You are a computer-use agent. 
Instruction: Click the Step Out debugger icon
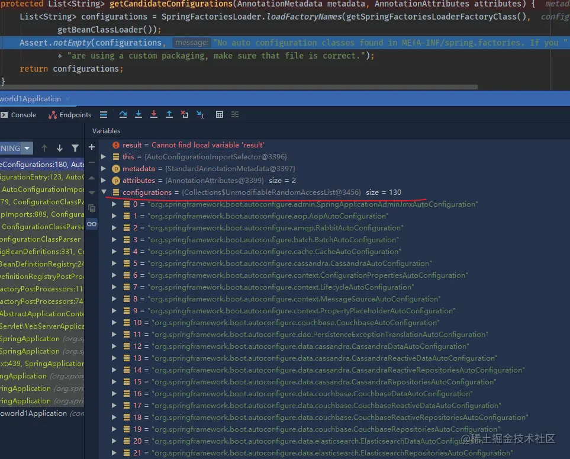point(169,114)
